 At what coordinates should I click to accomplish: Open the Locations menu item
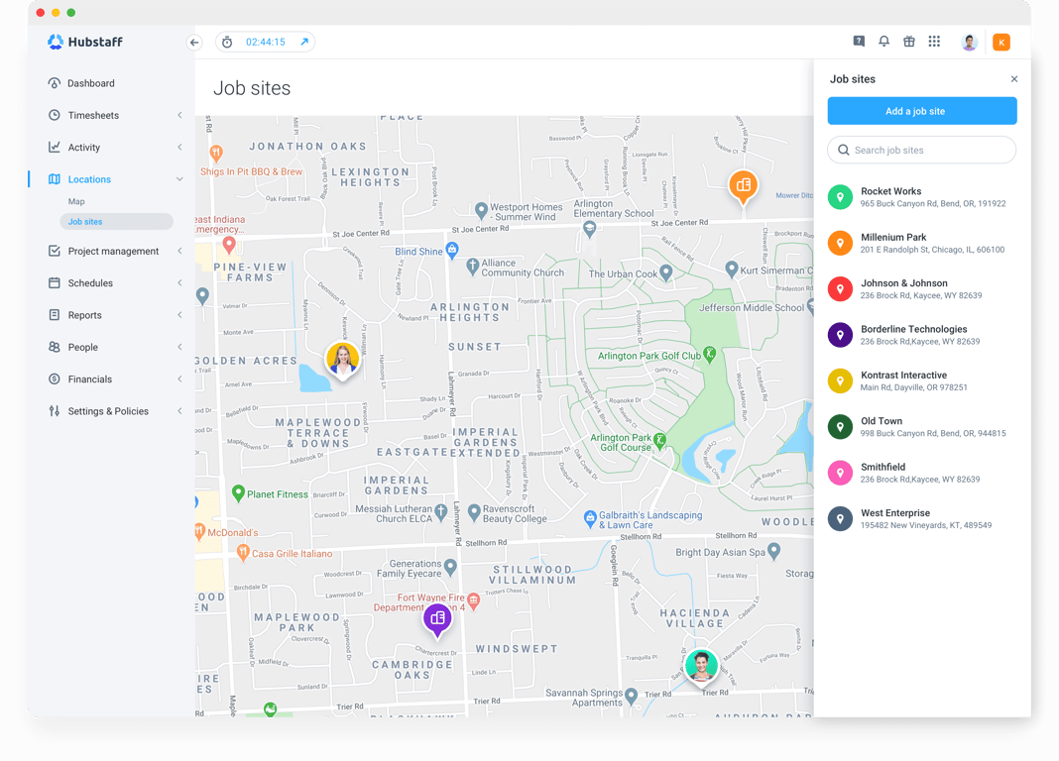[x=89, y=179]
